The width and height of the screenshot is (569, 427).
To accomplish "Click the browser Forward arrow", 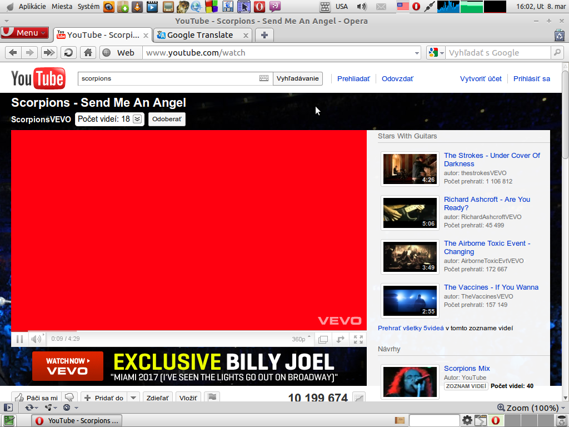I will pyautogui.click(x=30, y=53).
